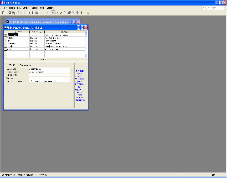The width and height of the screenshot is (227, 178).
Task: Expand the New Object dropdown arrow
Action: tap(84, 13)
